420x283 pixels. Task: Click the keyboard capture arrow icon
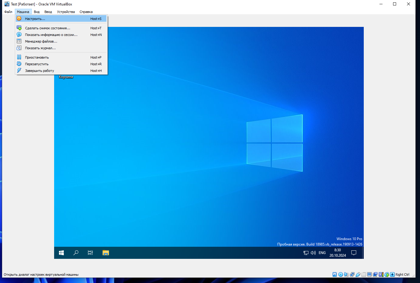(x=392, y=275)
